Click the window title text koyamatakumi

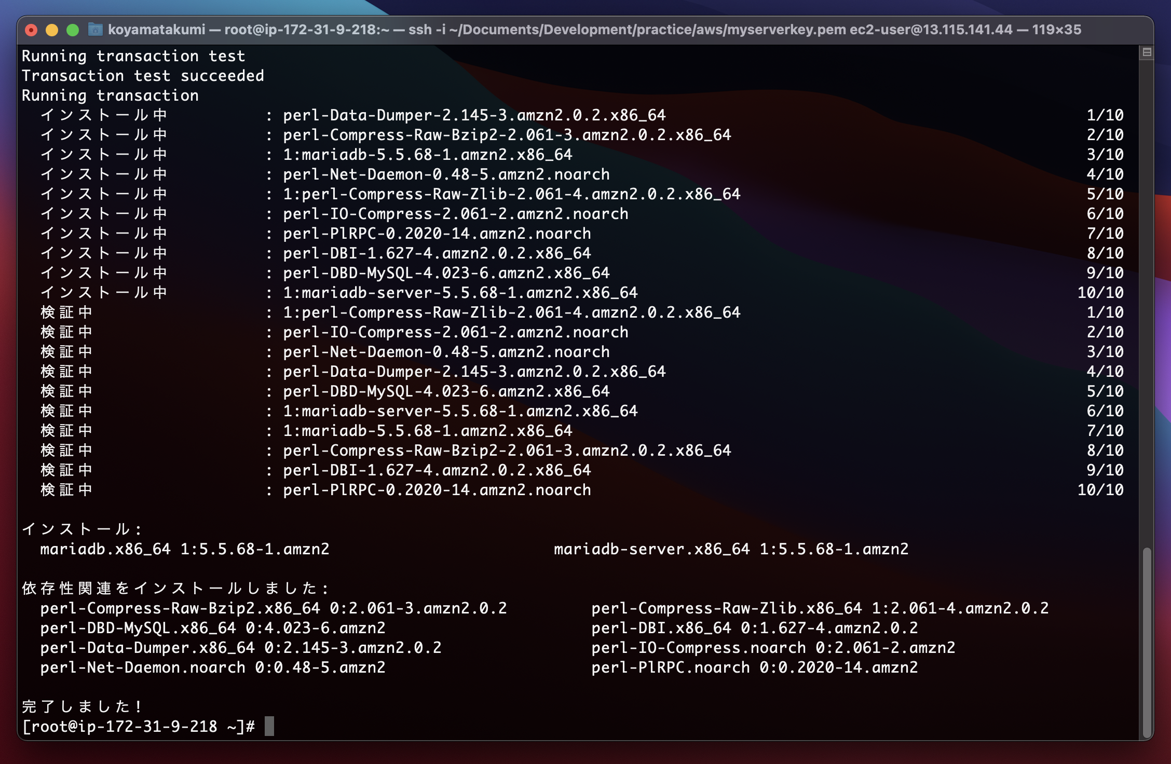[x=156, y=30]
